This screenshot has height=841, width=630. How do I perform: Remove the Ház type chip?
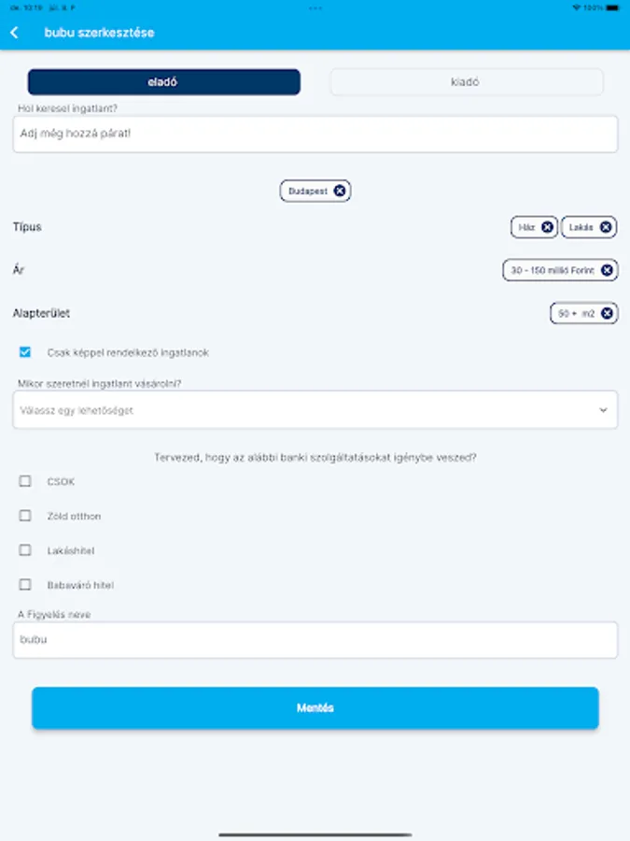(x=547, y=227)
